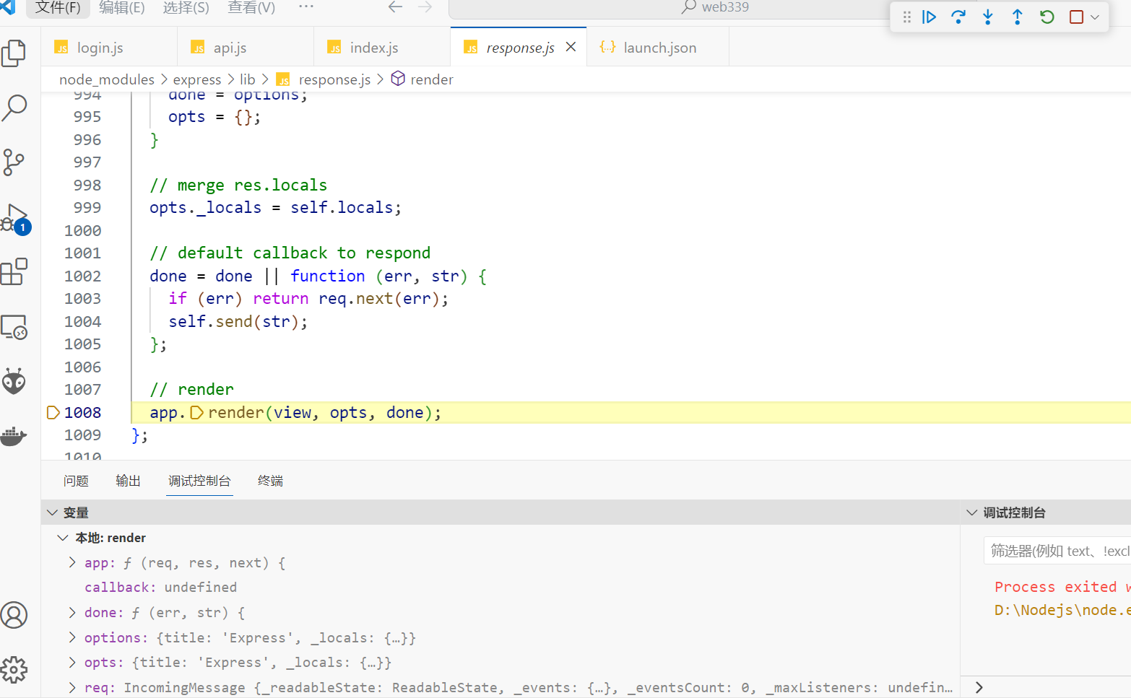Expand the req IncomingMessage variable
This screenshot has width=1131, height=698.
tap(72, 687)
